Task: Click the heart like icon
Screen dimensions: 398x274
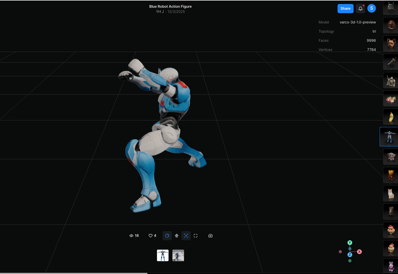Action: coord(150,236)
